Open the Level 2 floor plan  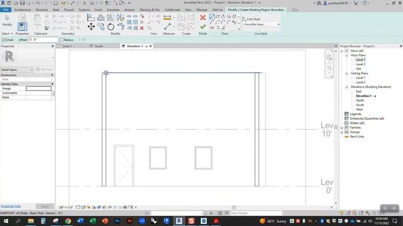coord(361,64)
